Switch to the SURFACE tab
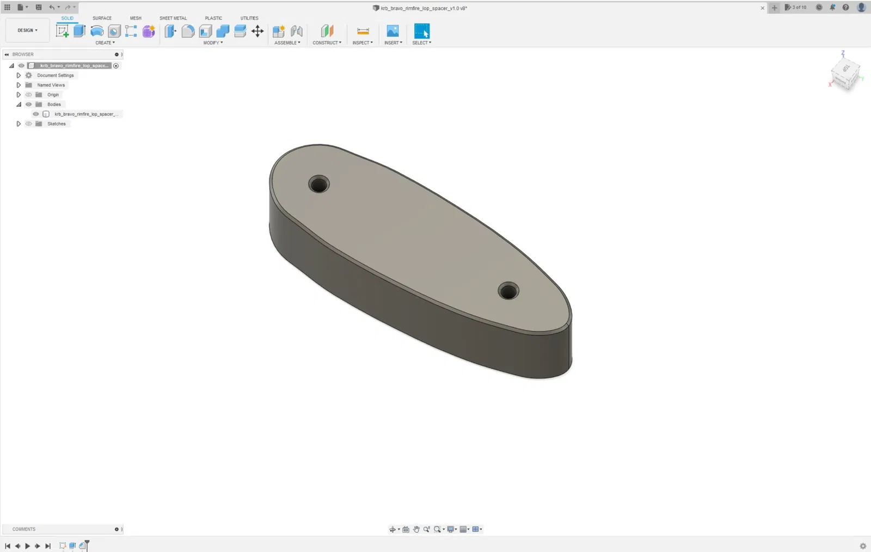The height and width of the screenshot is (552, 871). tap(102, 18)
